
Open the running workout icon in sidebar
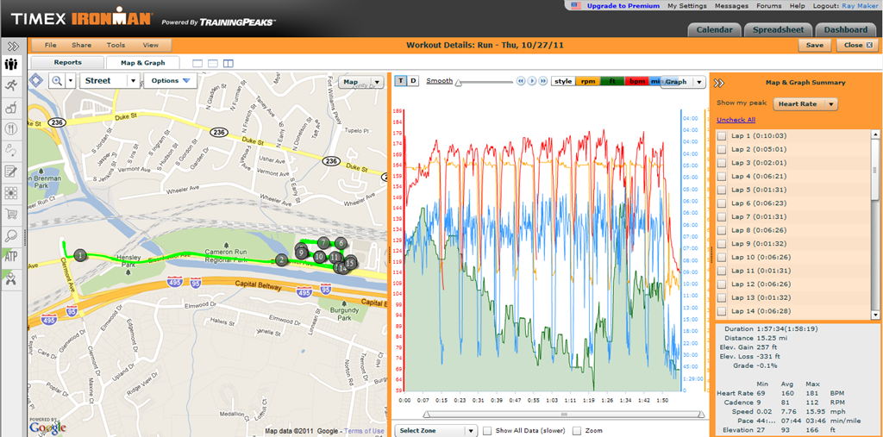11,85
